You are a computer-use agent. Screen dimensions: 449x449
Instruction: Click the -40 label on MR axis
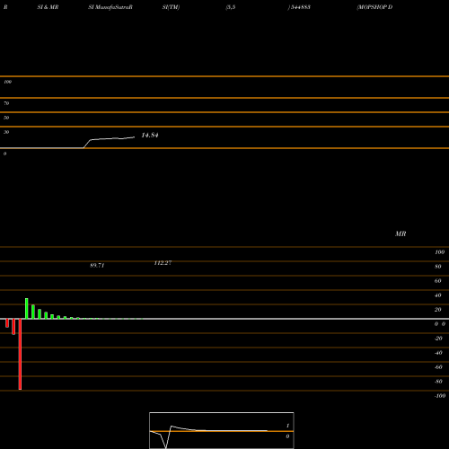438,353
